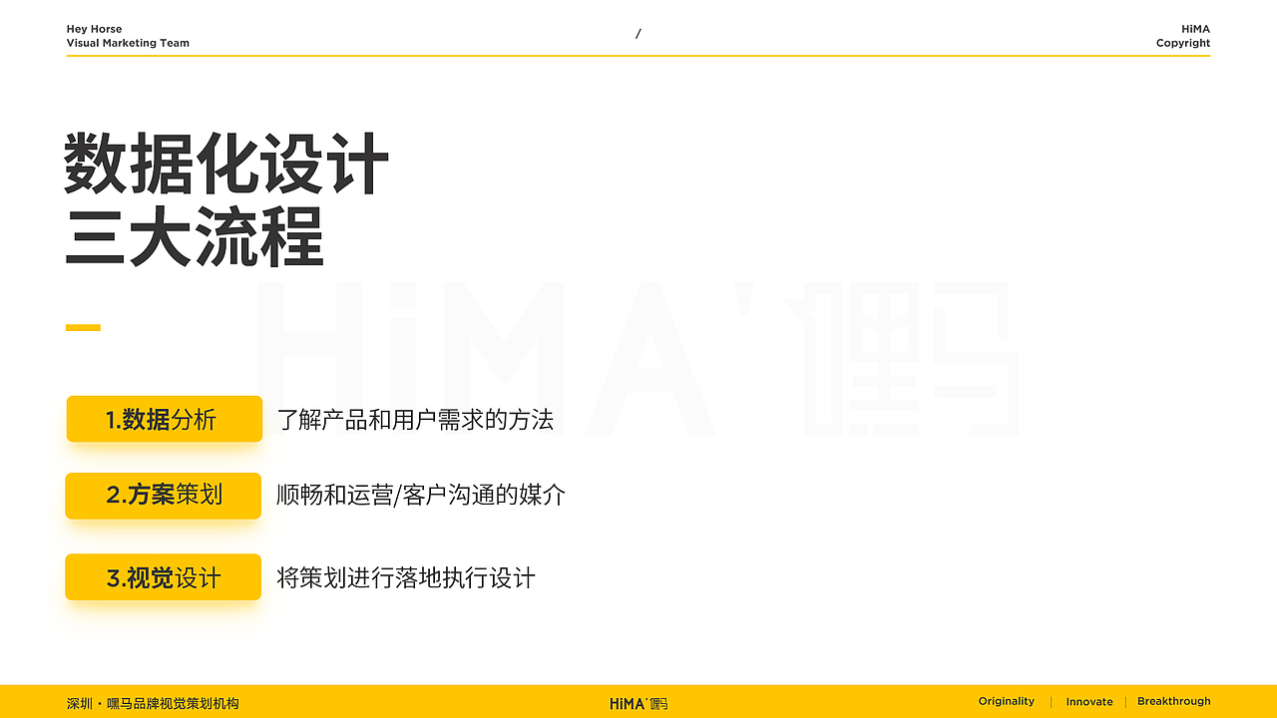This screenshot has width=1277, height=718.
Task: Toggle the 3.视觉设计 step highlight
Action: click(162, 576)
